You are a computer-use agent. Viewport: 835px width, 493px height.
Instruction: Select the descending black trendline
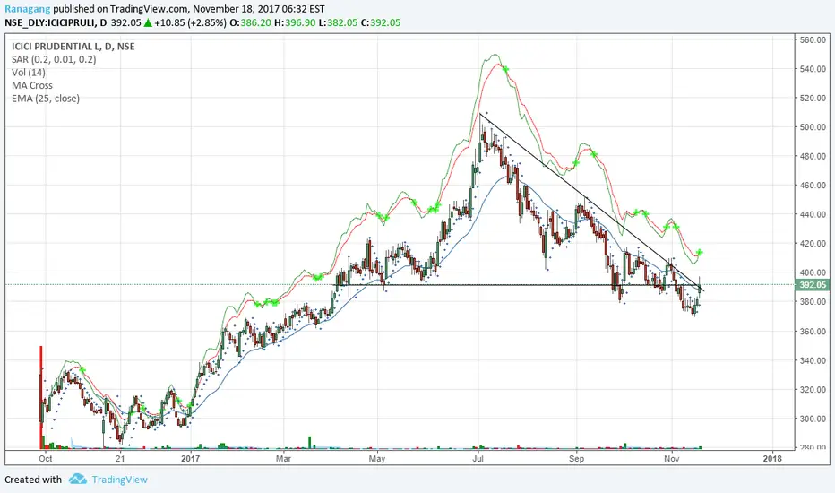click(x=591, y=202)
